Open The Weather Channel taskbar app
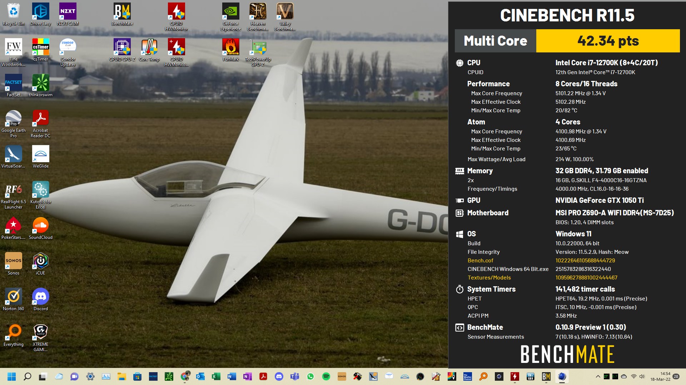686x385 pixels. 467,376
